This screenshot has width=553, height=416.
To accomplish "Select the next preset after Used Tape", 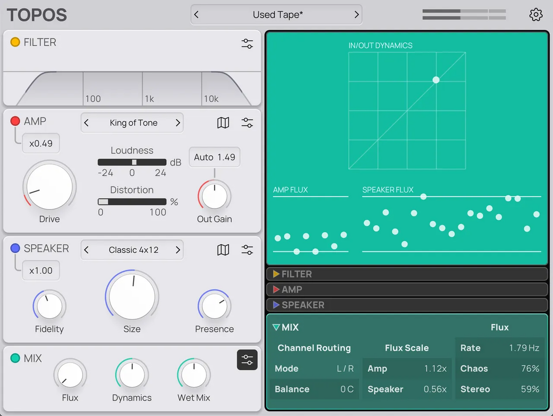I will point(356,15).
